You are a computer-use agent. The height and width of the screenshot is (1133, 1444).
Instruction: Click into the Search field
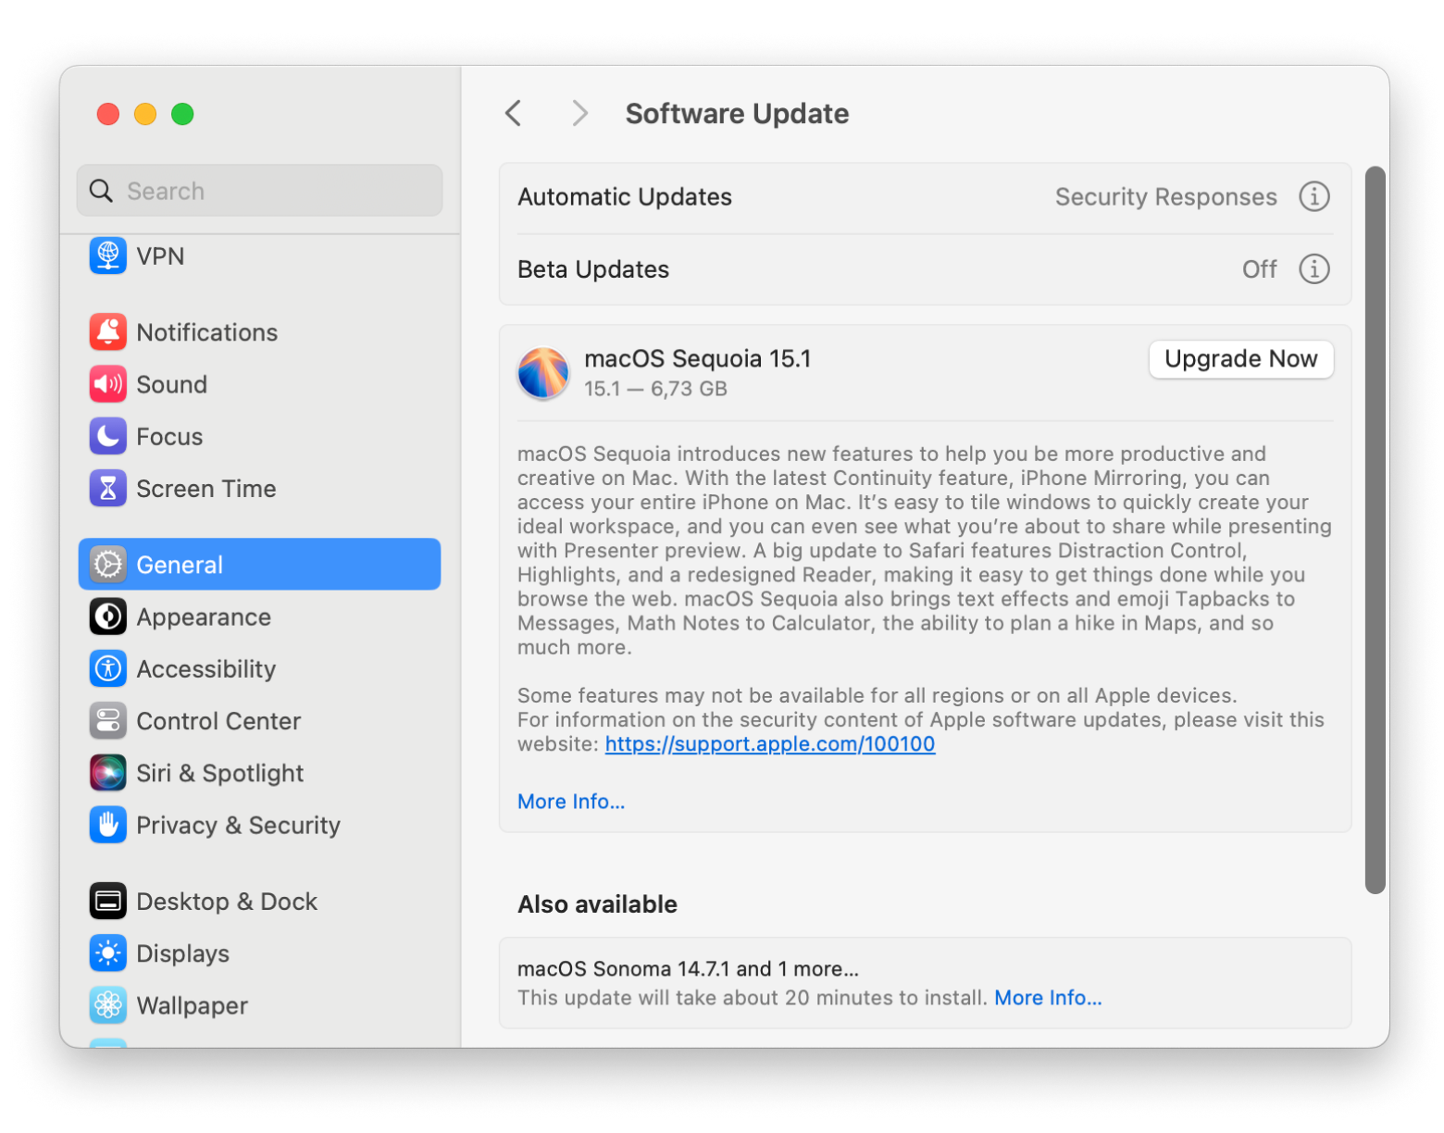(x=259, y=191)
